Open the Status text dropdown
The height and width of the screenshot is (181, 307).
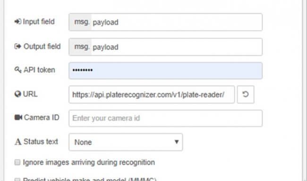[126, 142]
